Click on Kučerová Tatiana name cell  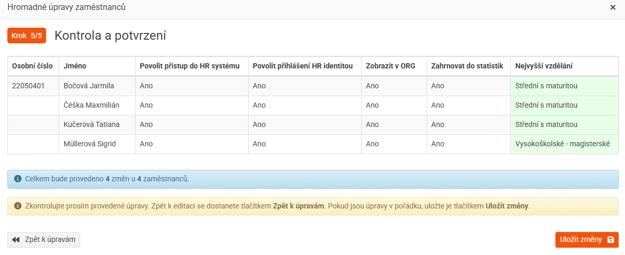click(91, 124)
